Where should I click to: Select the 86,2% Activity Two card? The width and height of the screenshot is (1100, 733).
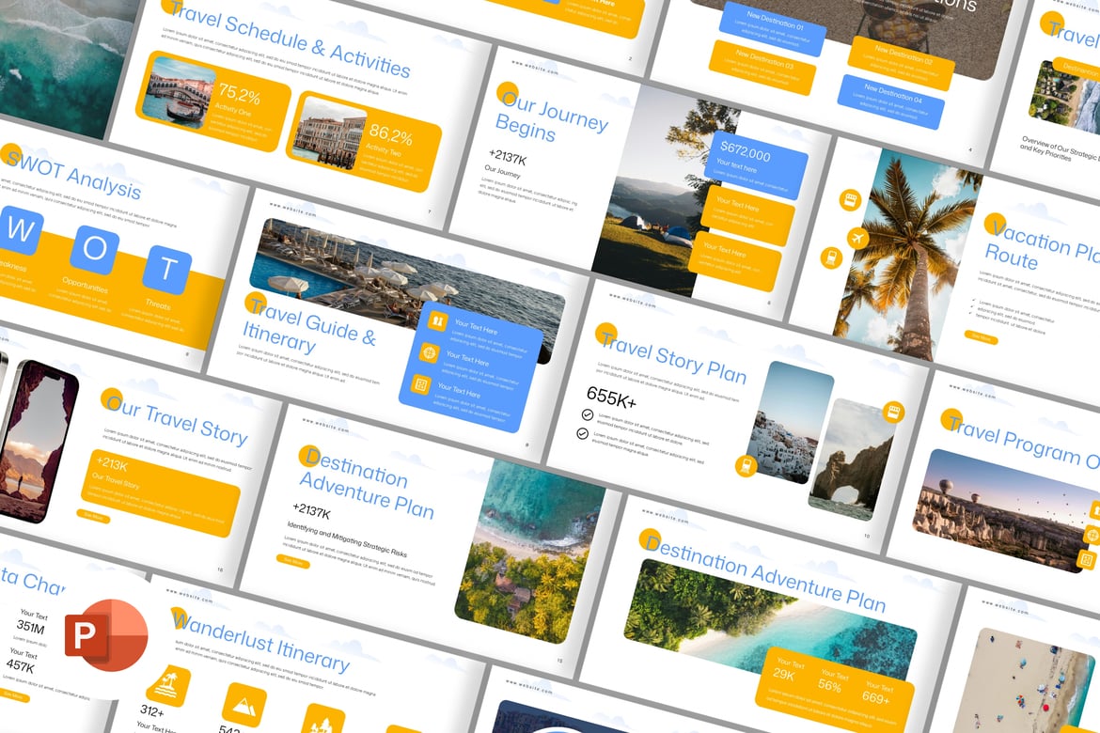364,142
